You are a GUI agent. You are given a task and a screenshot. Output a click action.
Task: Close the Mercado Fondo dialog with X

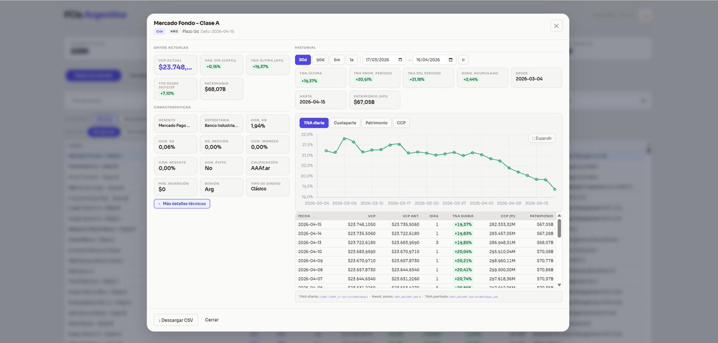coord(556,26)
